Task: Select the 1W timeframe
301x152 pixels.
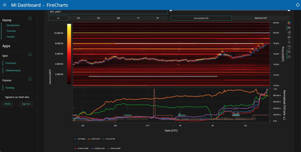Action: (78, 18)
